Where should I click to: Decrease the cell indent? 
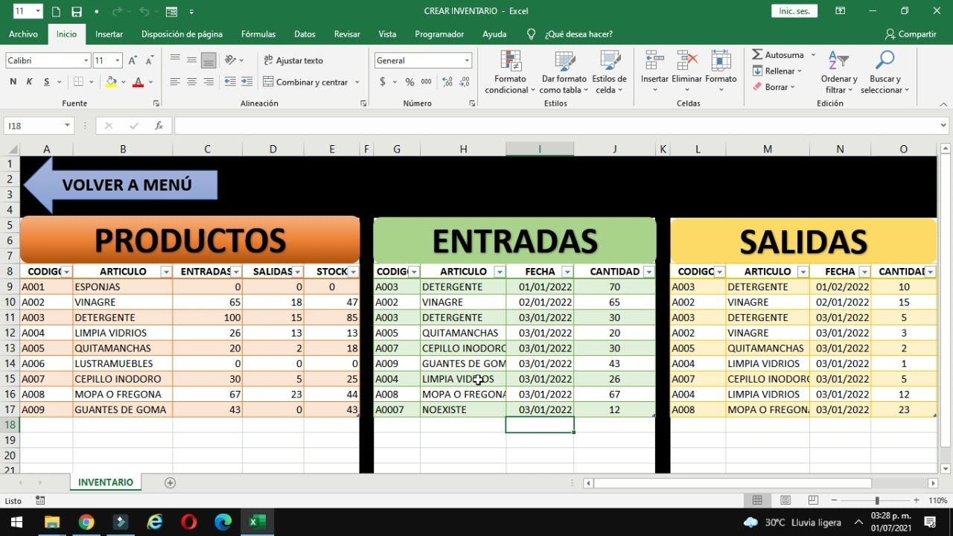click(229, 82)
